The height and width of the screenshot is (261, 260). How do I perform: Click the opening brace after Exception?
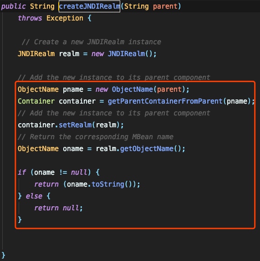pos(89,18)
